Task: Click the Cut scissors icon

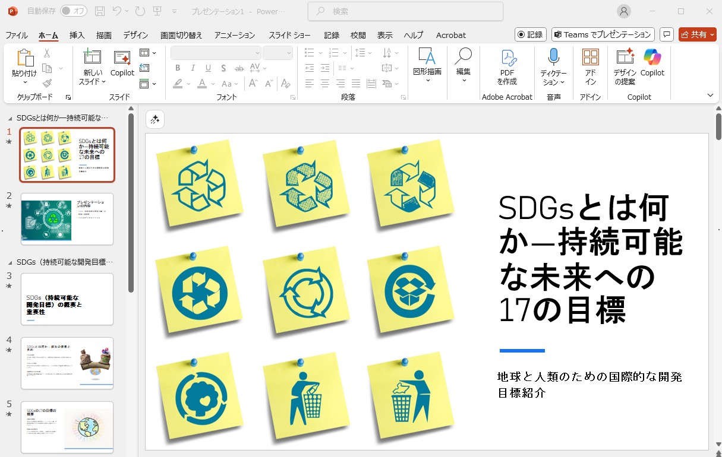Action: point(47,53)
